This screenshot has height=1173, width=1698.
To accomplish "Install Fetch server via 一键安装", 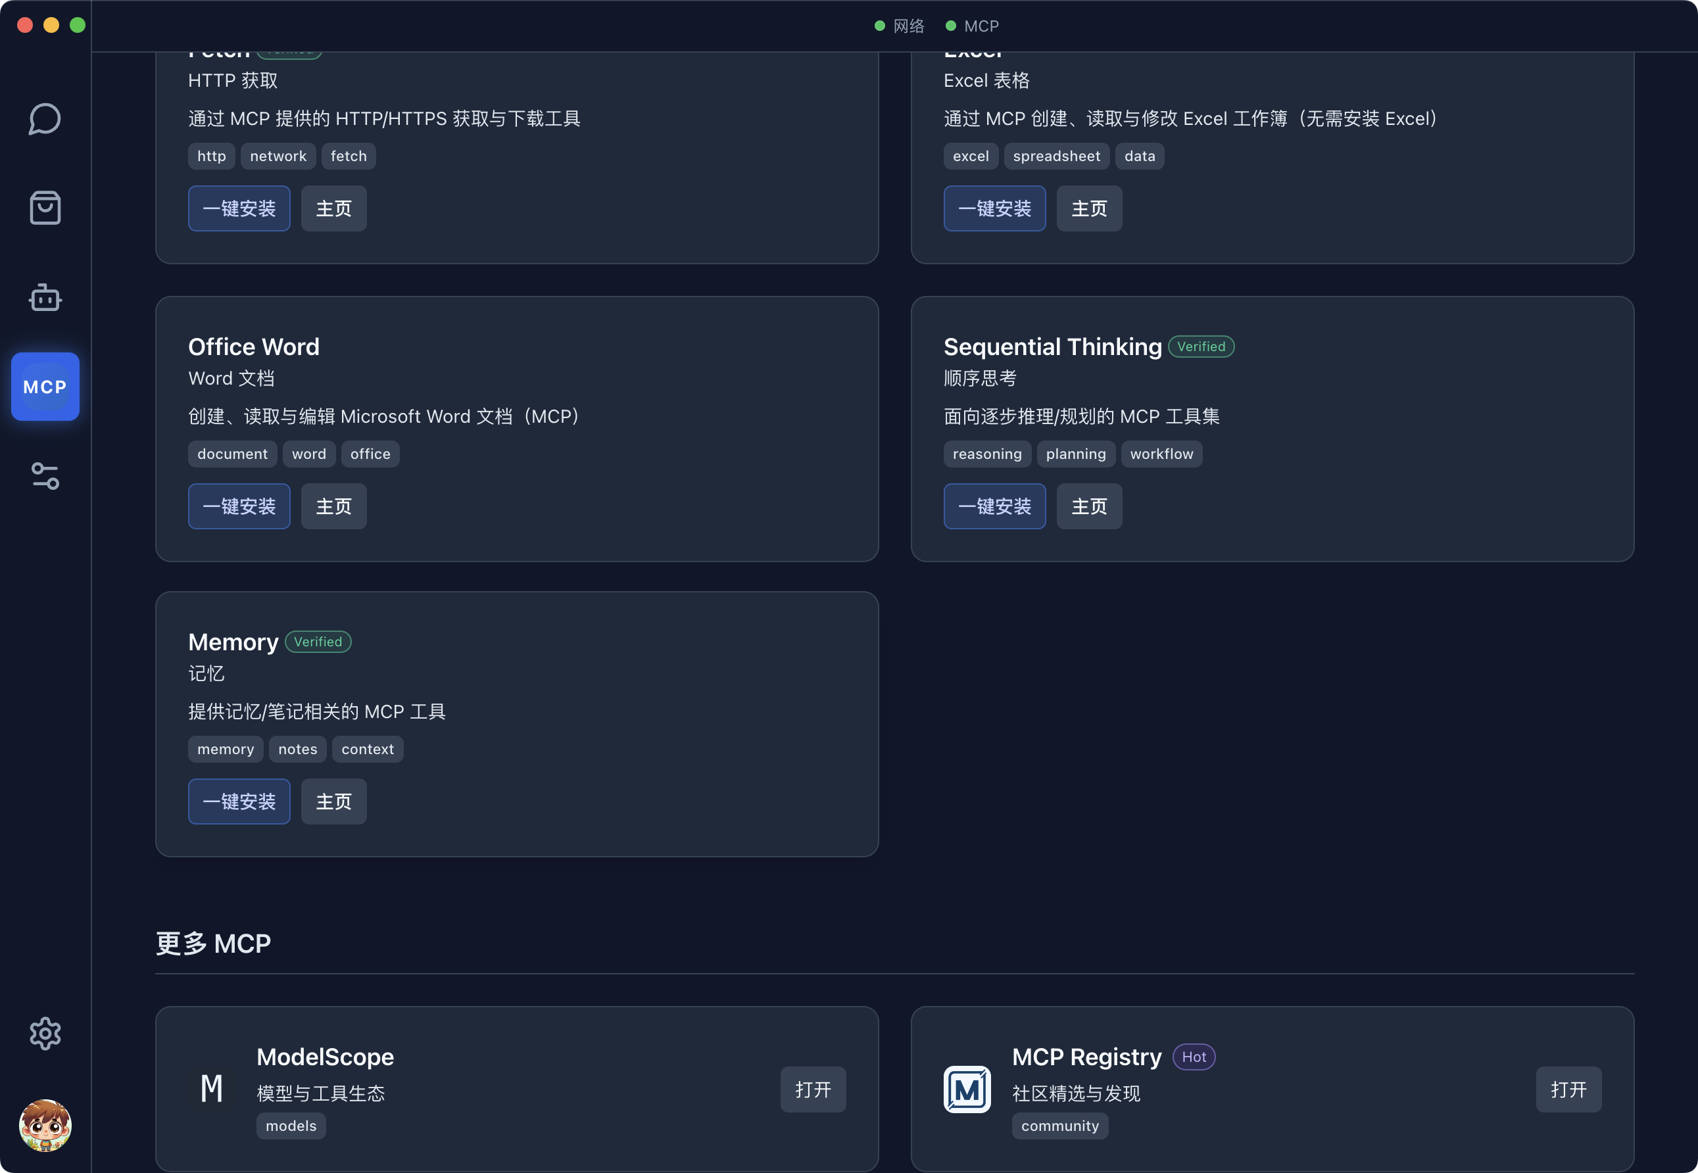I will click(x=239, y=208).
